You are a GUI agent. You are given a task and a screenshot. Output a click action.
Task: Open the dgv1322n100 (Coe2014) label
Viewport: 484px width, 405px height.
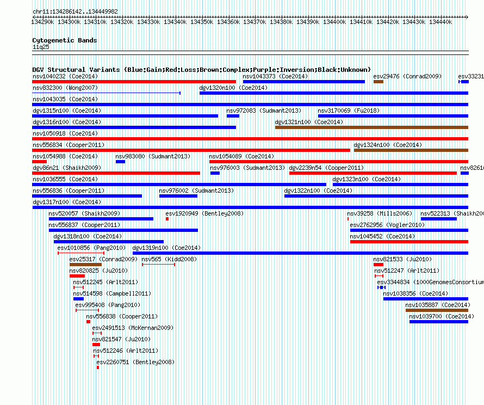318,191
